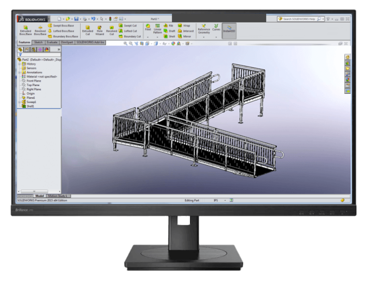The image size is (375, 281).
Task: Click the Select cursor tool icon
Action: point(102,19)
